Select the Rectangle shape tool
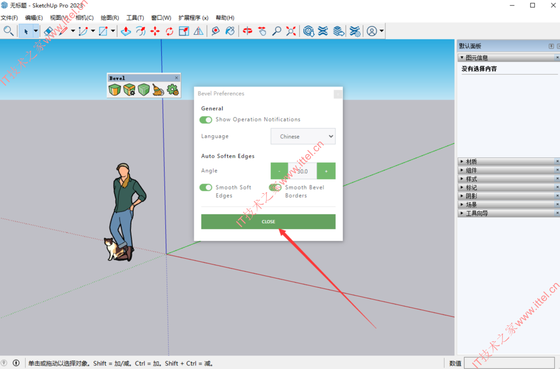 (103, 31)
